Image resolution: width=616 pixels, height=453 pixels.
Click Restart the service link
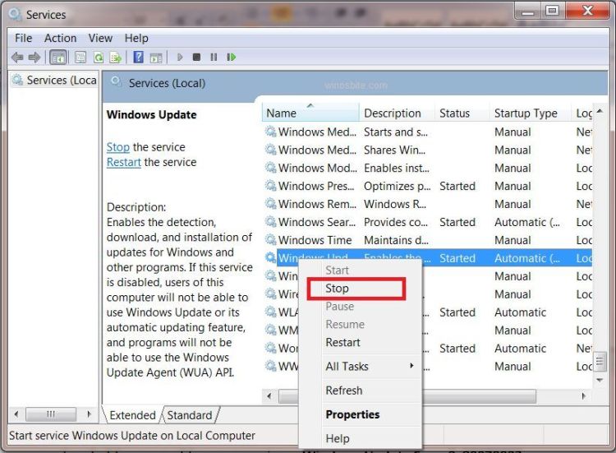[124, 163]
